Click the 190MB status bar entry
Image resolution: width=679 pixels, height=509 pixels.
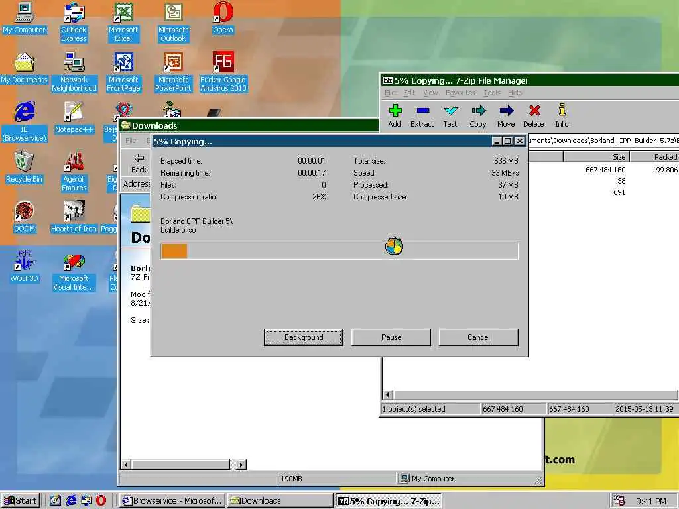tap(292, 479)
